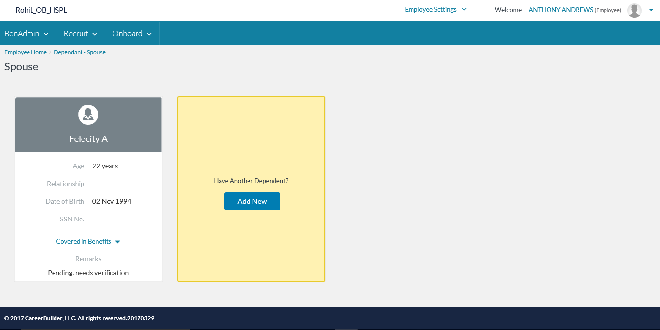The image size is (660, 330).
Task: Click the triangle arrow beside Covered in Benefits
Action: [117, 242]
